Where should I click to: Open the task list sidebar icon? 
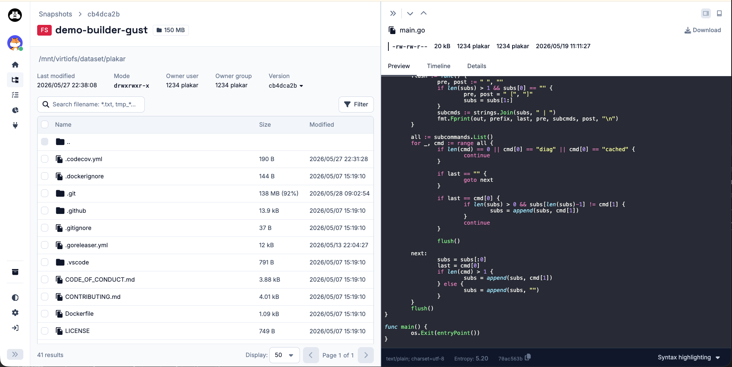coord(15,95)
